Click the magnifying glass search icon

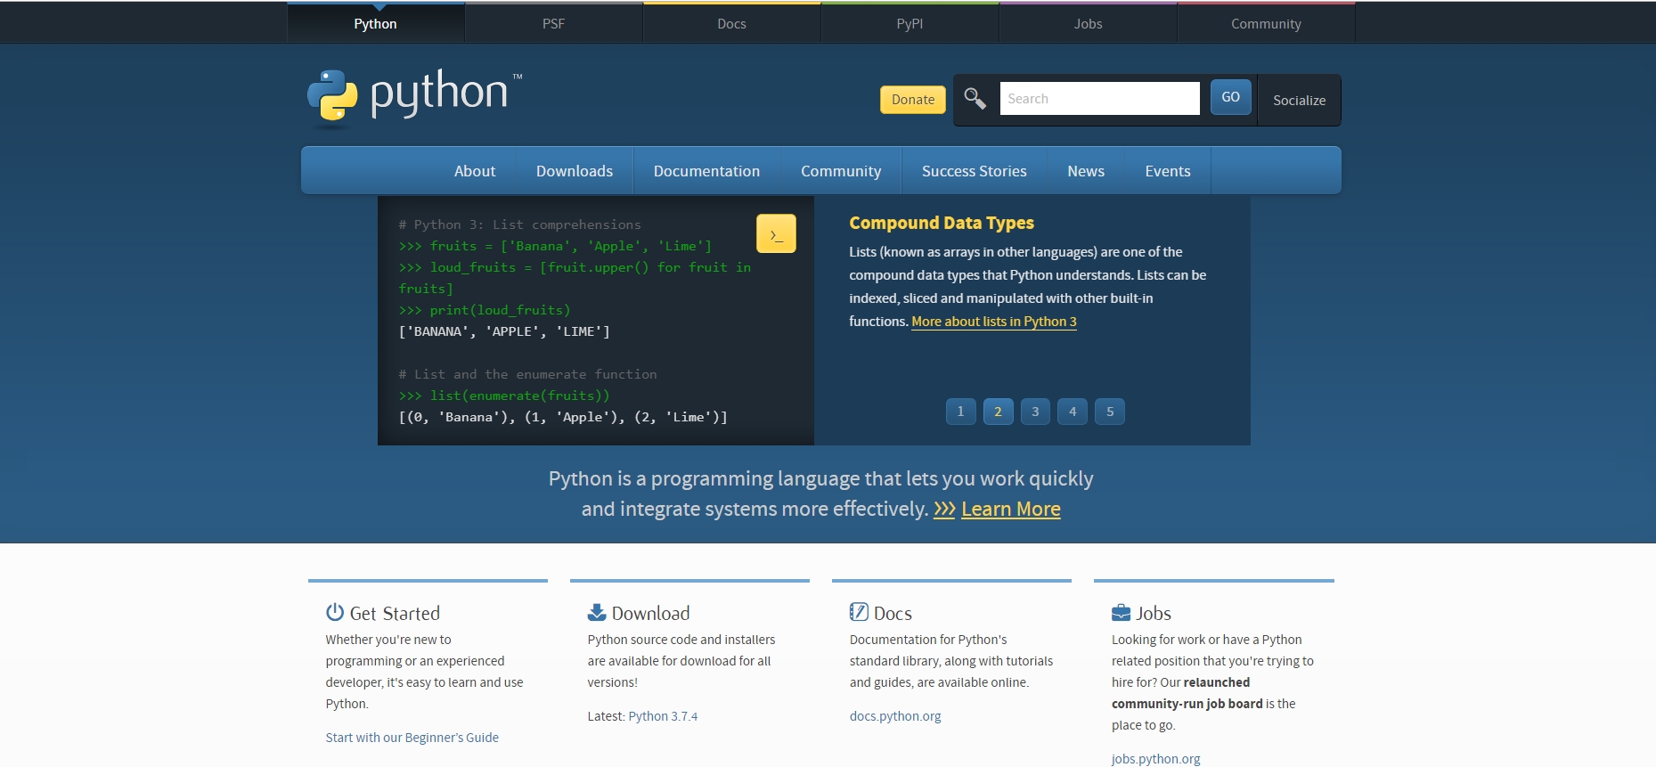point(975,98)
